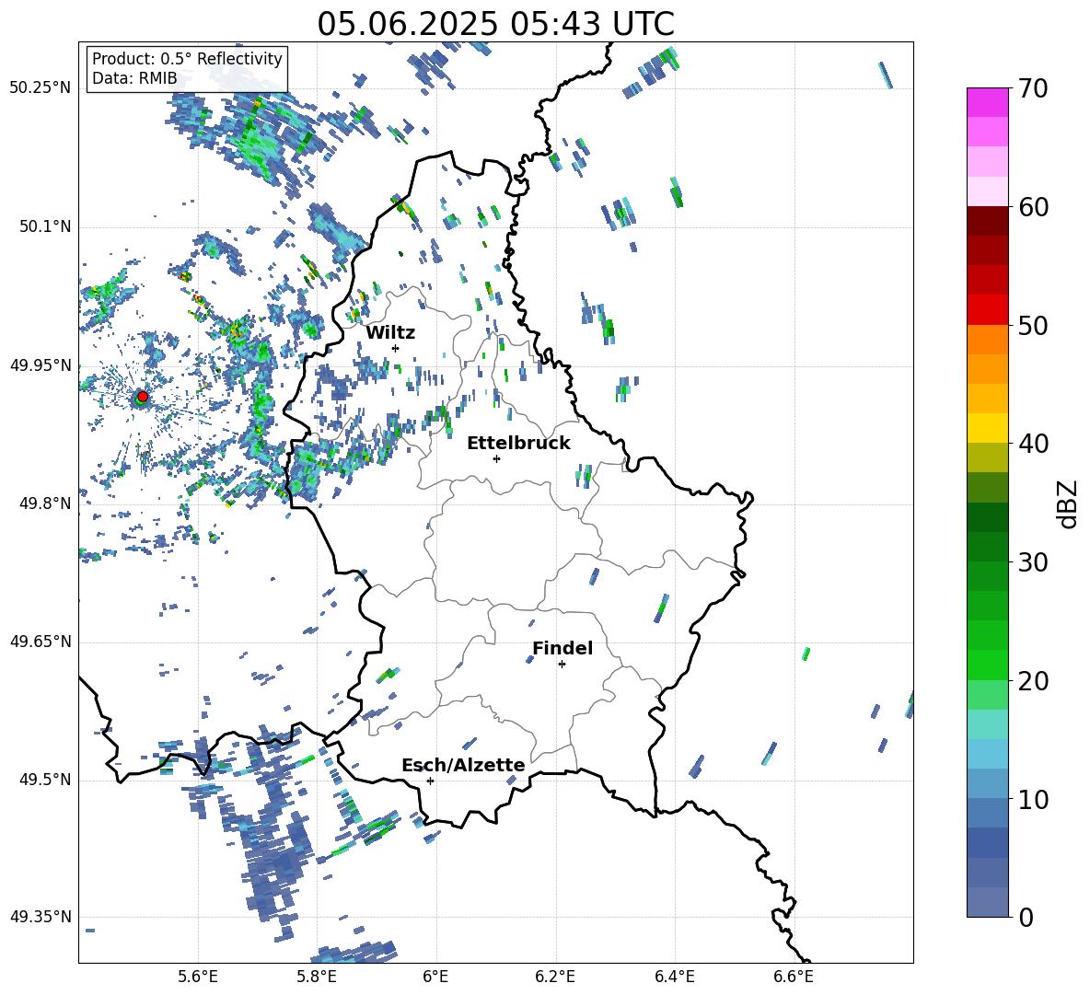
Task: Click the Esch/Alzette station cross marker
Action: pos(430,781)
